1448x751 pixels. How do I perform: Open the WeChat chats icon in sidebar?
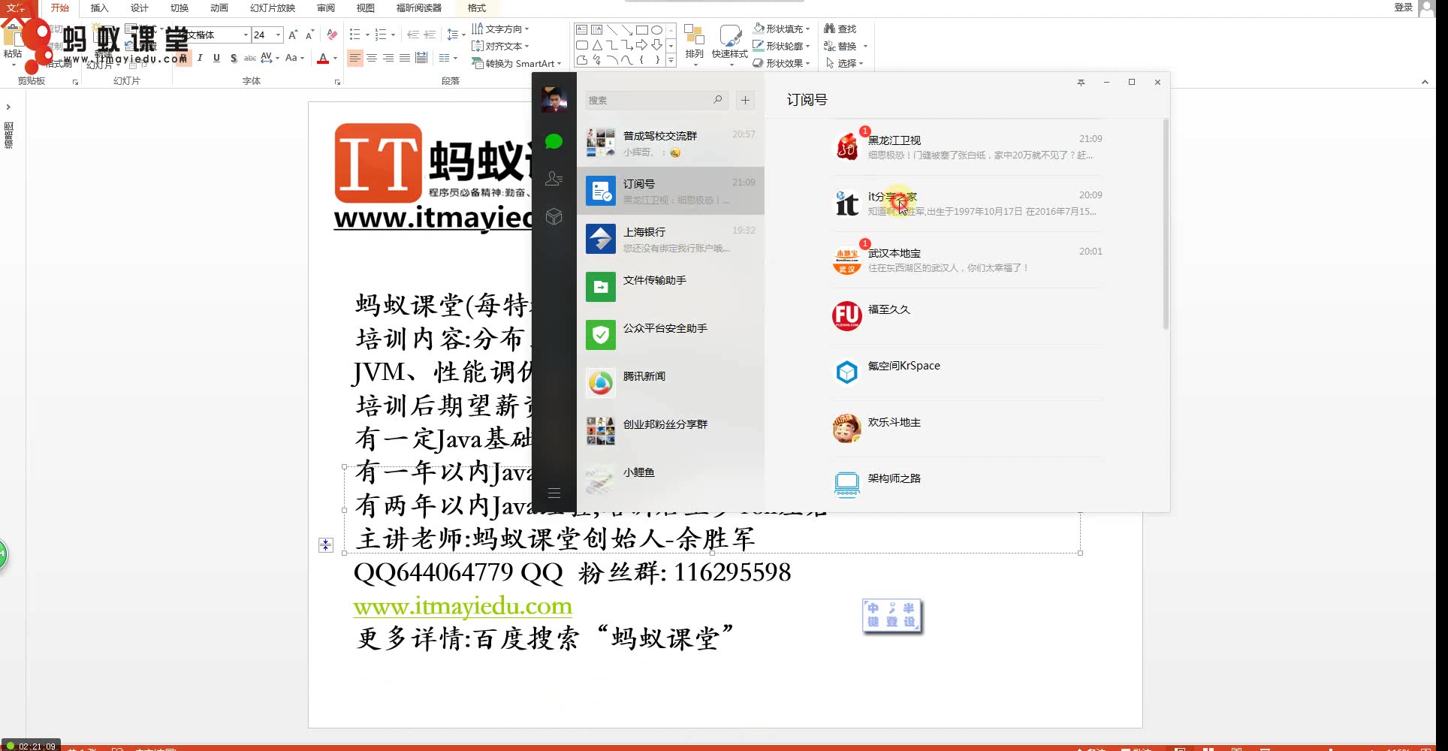point(554,142)
